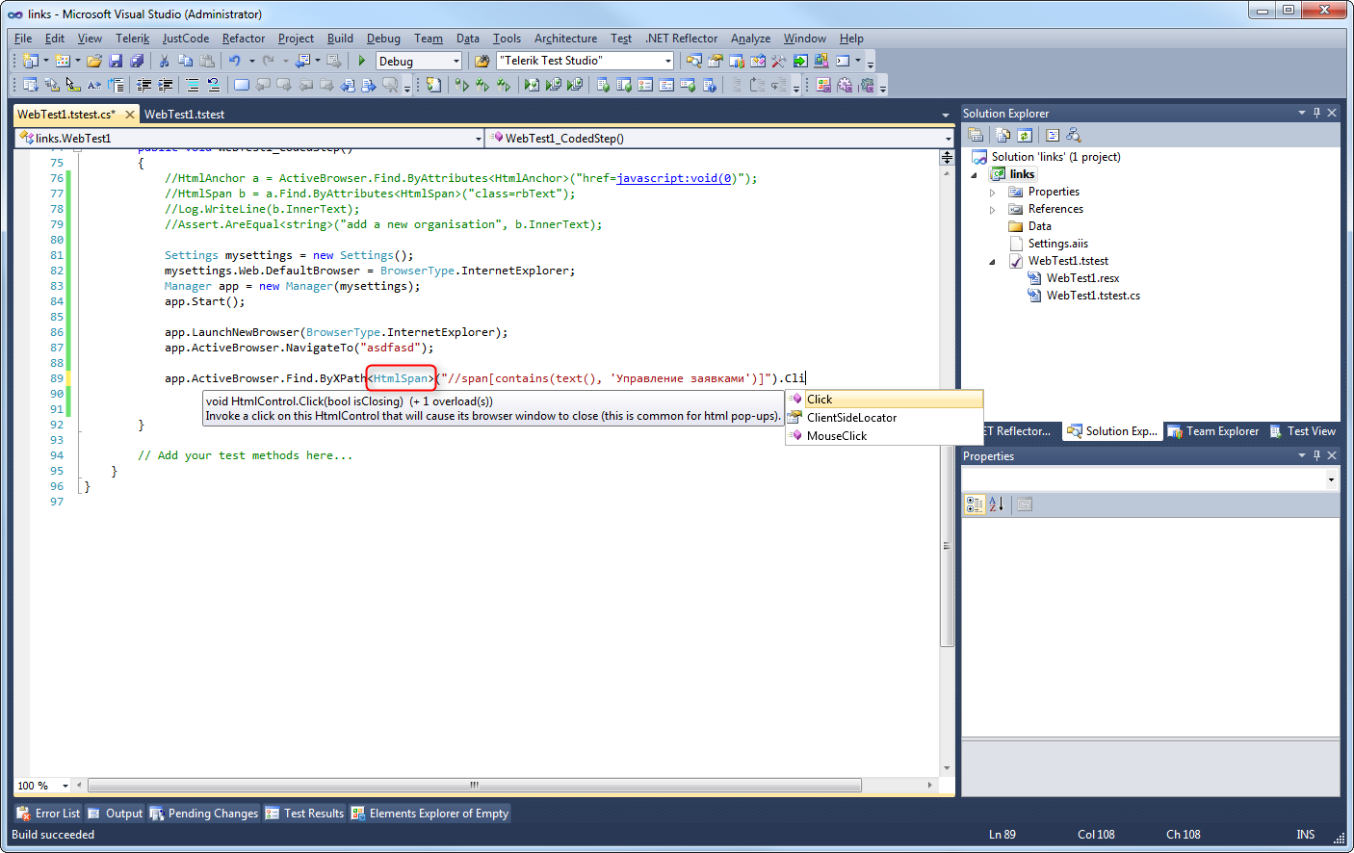Screen dimensions: 1354x853
Task: Open the Telerik menu
Action: (132, 39)
